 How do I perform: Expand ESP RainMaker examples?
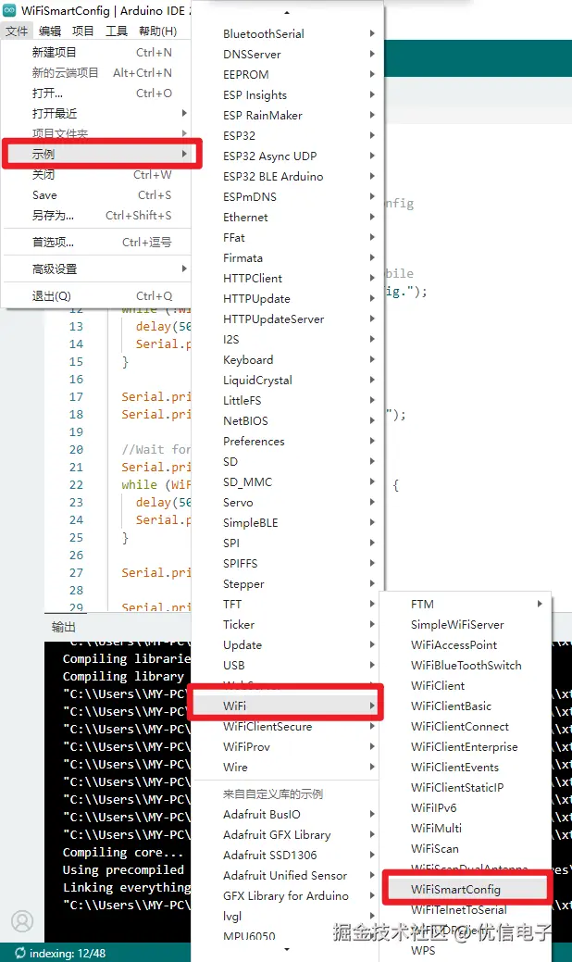(x=288, y=116)
